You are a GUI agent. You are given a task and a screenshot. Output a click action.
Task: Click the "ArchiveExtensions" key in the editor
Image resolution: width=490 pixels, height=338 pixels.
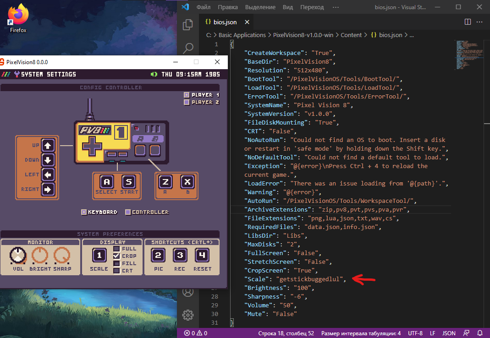278,210
